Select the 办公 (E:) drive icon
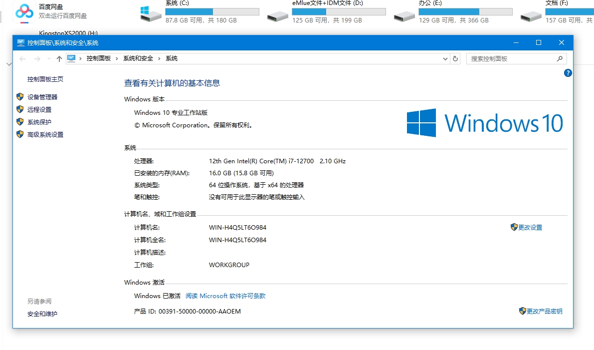 coord(404,16)
